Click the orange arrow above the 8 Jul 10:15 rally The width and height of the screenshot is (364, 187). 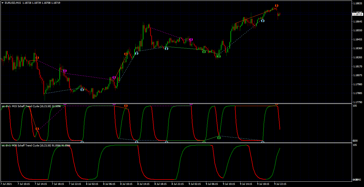pos(126,54)
